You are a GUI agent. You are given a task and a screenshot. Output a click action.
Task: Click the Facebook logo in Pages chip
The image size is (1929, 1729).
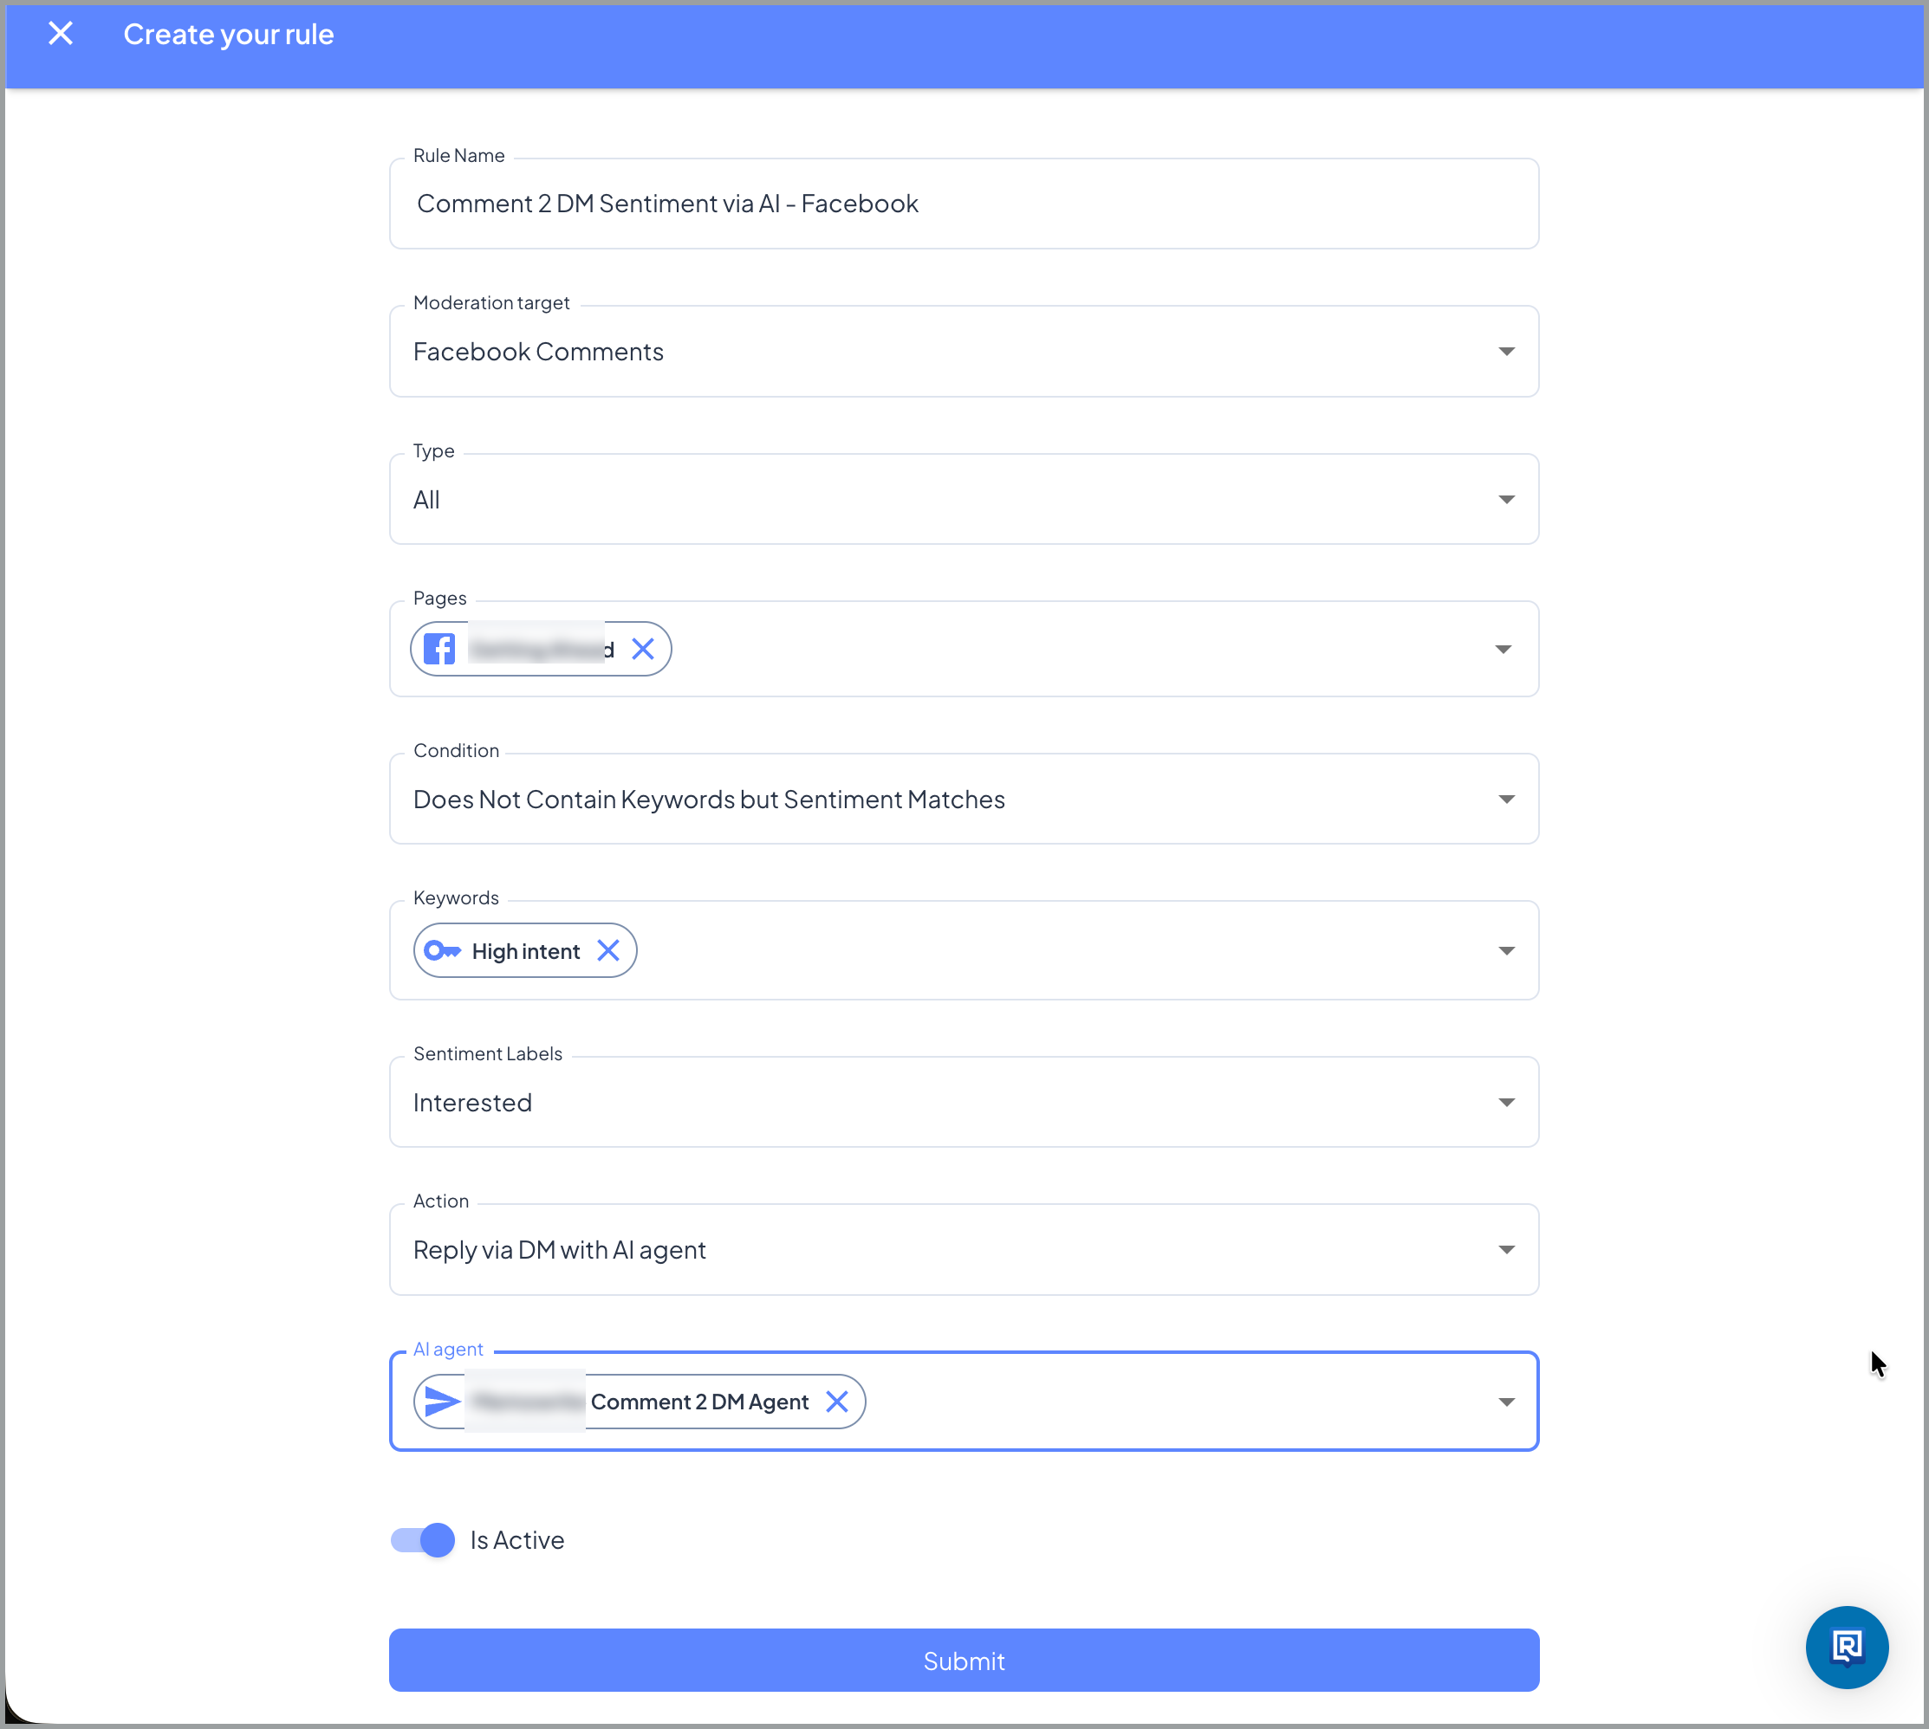coord(439,649)
